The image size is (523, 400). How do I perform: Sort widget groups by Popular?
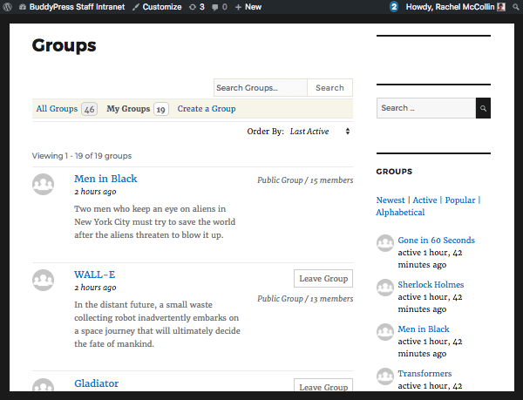pyautogui.click(x=460, y=200)
